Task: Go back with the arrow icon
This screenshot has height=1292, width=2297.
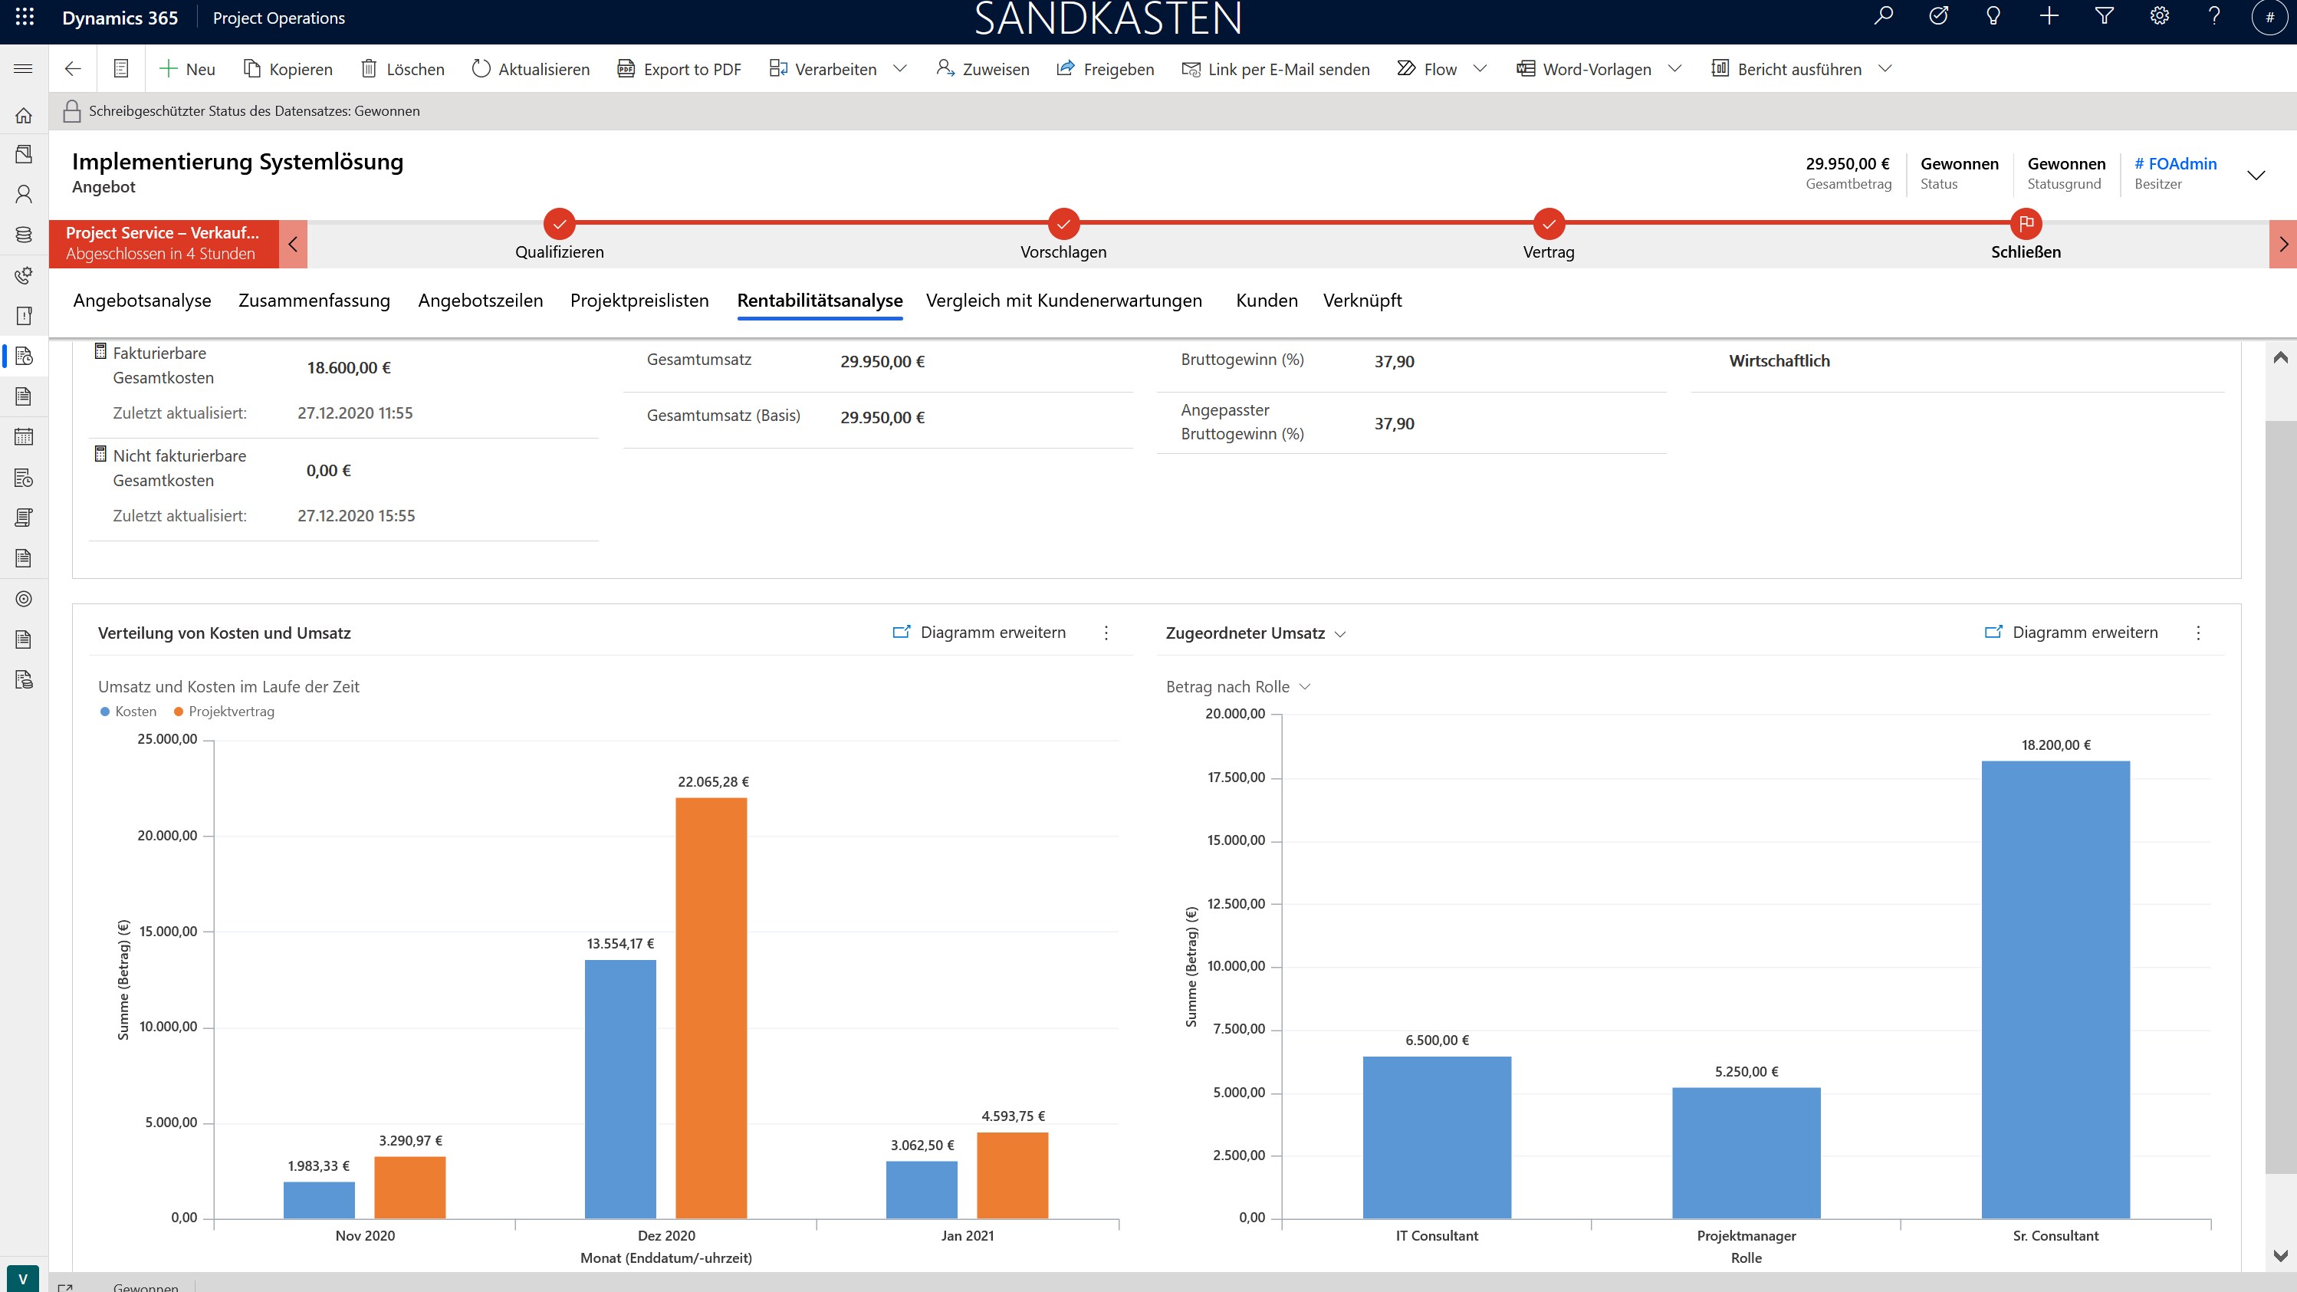Action: [x=73, y=69]
